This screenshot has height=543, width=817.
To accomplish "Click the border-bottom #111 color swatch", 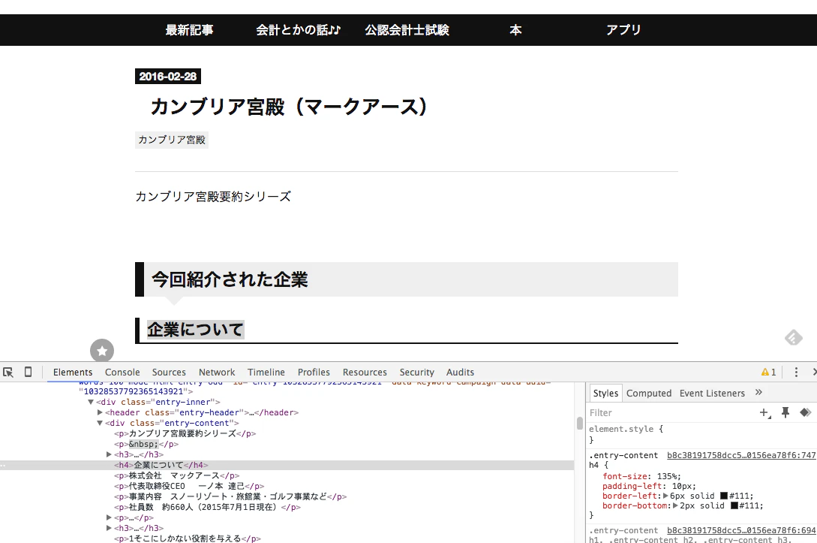I will [734, 505].
